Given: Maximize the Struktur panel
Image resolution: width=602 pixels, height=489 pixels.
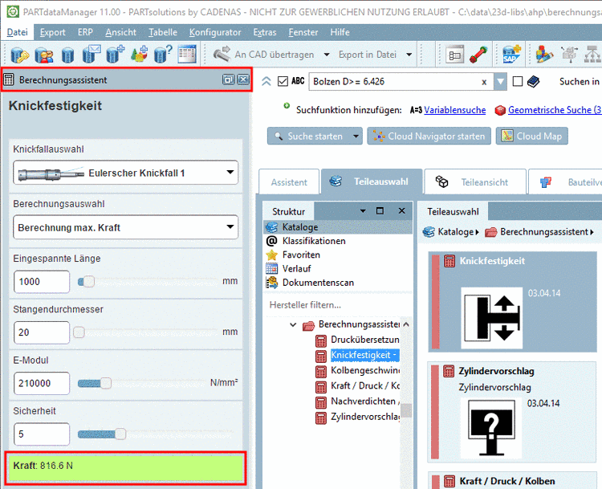Looking at the screenshot, I should coord(380,210).
